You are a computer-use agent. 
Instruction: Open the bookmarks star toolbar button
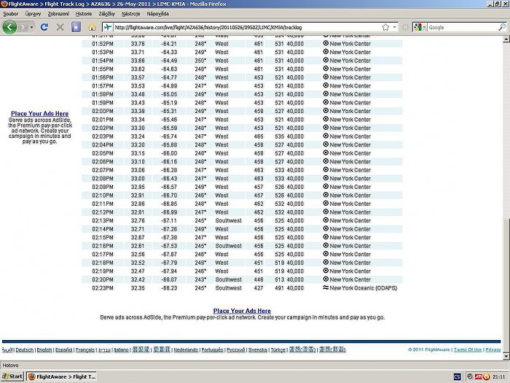[x=76, y=28]
